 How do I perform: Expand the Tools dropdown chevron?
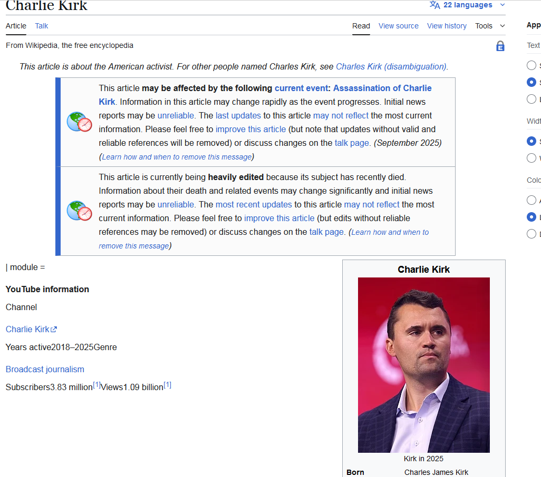(x=503, y=26)
